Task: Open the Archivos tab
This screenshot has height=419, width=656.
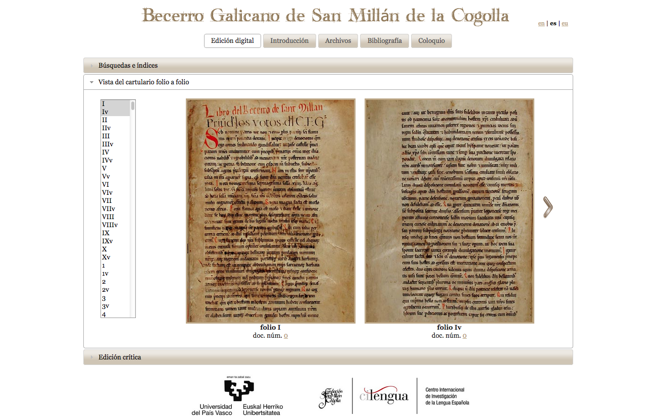Action: (x=338, y=41)
